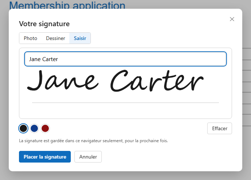Click the 'Votre signature' dialog title

(x=45, y=24)
